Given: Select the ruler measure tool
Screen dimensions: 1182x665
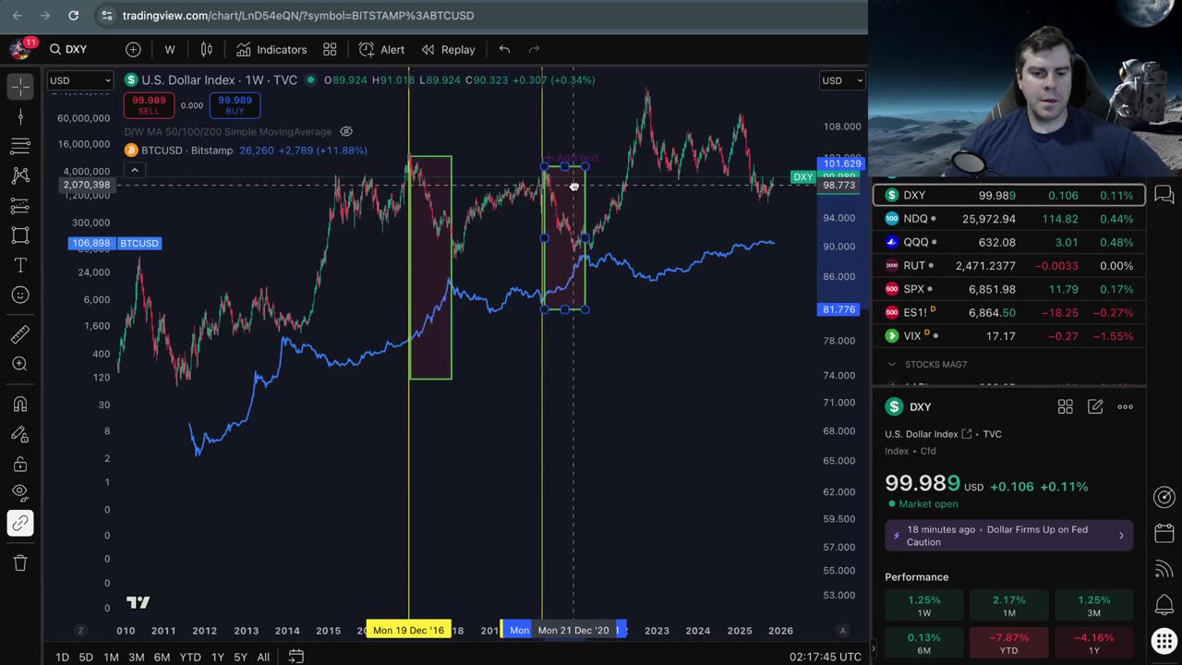Looking at the screenshot, I should [20, 334].
